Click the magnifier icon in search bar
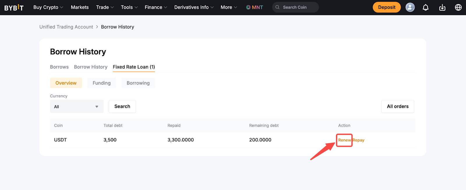Screen dimensions: 466x190 click(x=277, y=7)
